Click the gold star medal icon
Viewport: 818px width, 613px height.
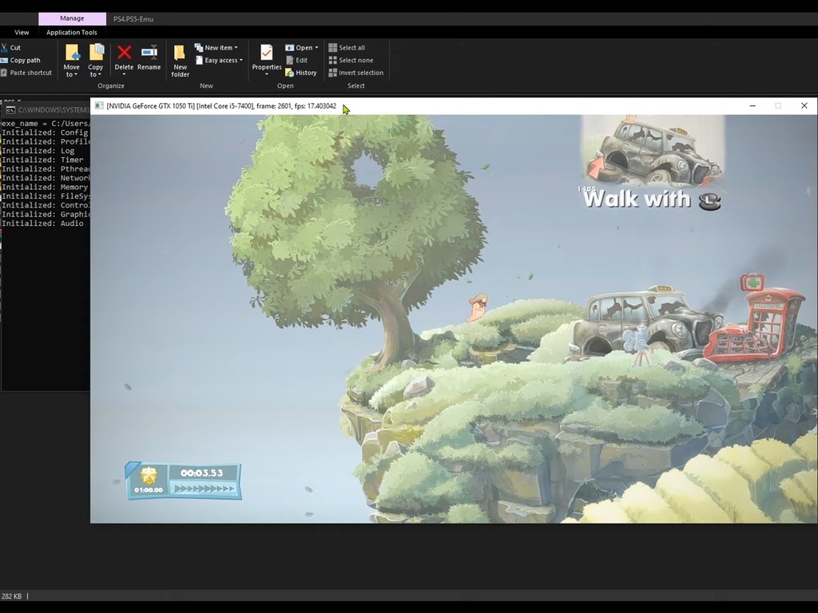coord(149,476)
